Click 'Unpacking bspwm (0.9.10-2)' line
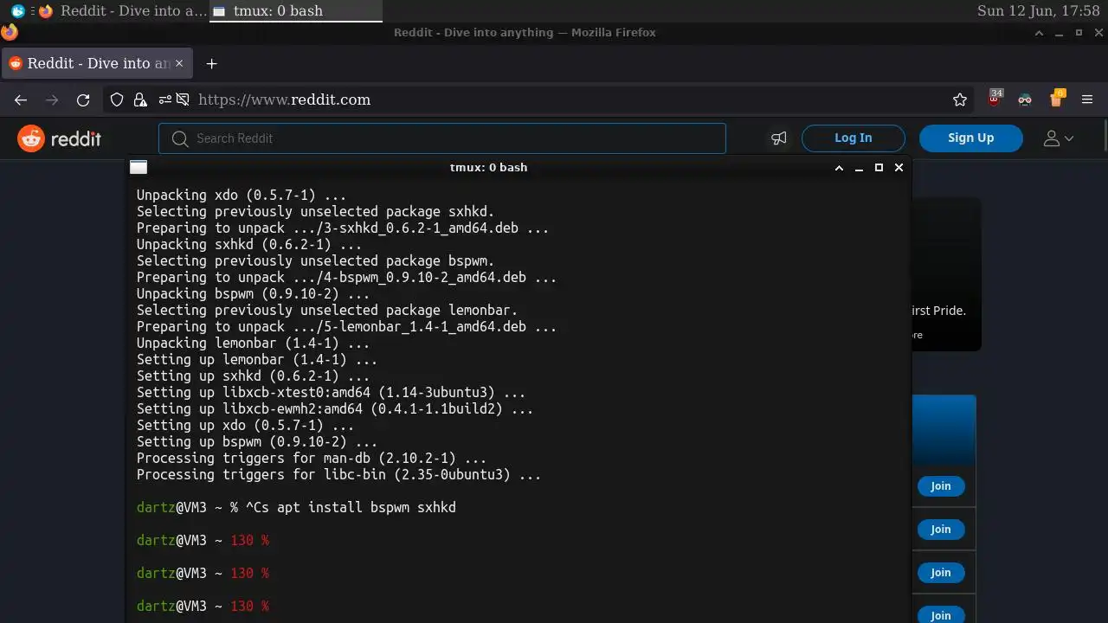Screen dimensions: 1108x623 (x=253, y=294)
